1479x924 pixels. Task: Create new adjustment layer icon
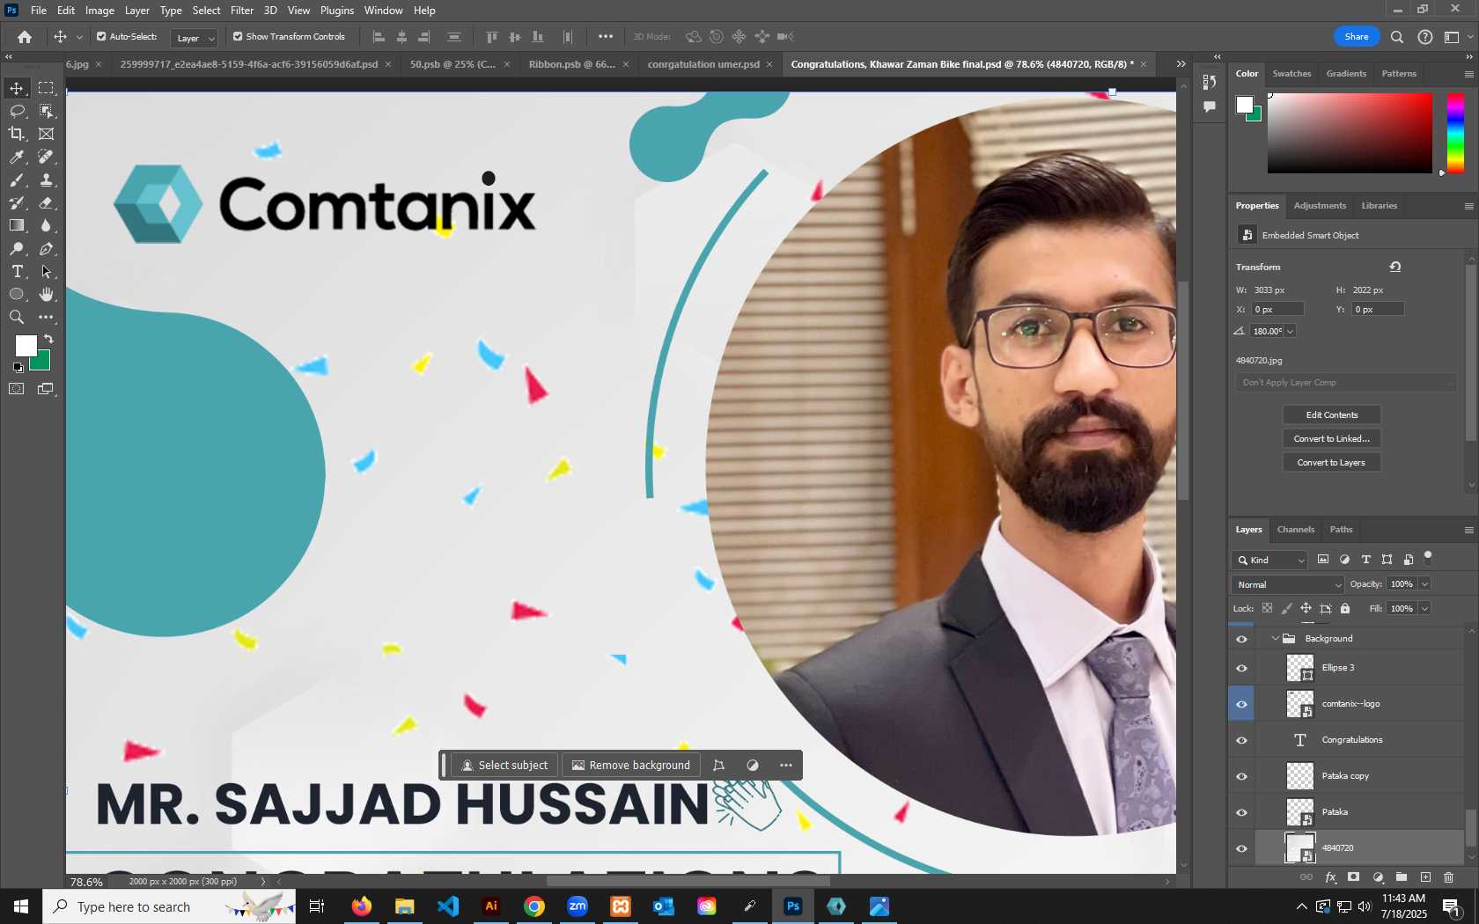point(1378,877)
